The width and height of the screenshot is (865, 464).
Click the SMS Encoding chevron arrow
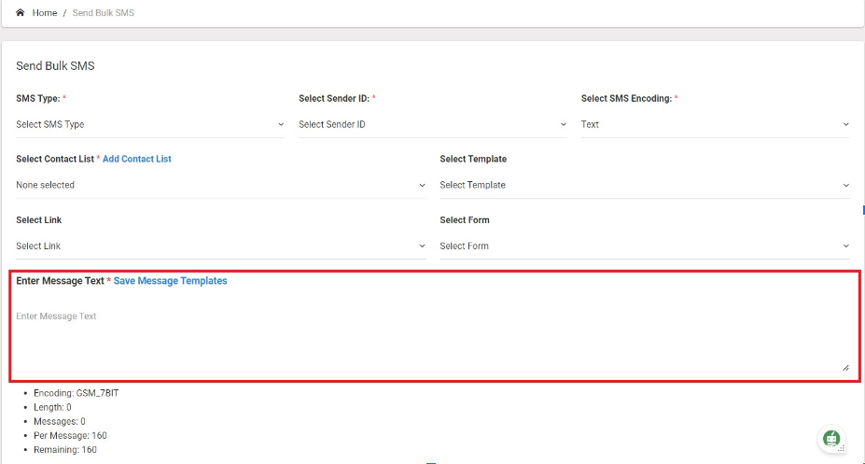845,125
